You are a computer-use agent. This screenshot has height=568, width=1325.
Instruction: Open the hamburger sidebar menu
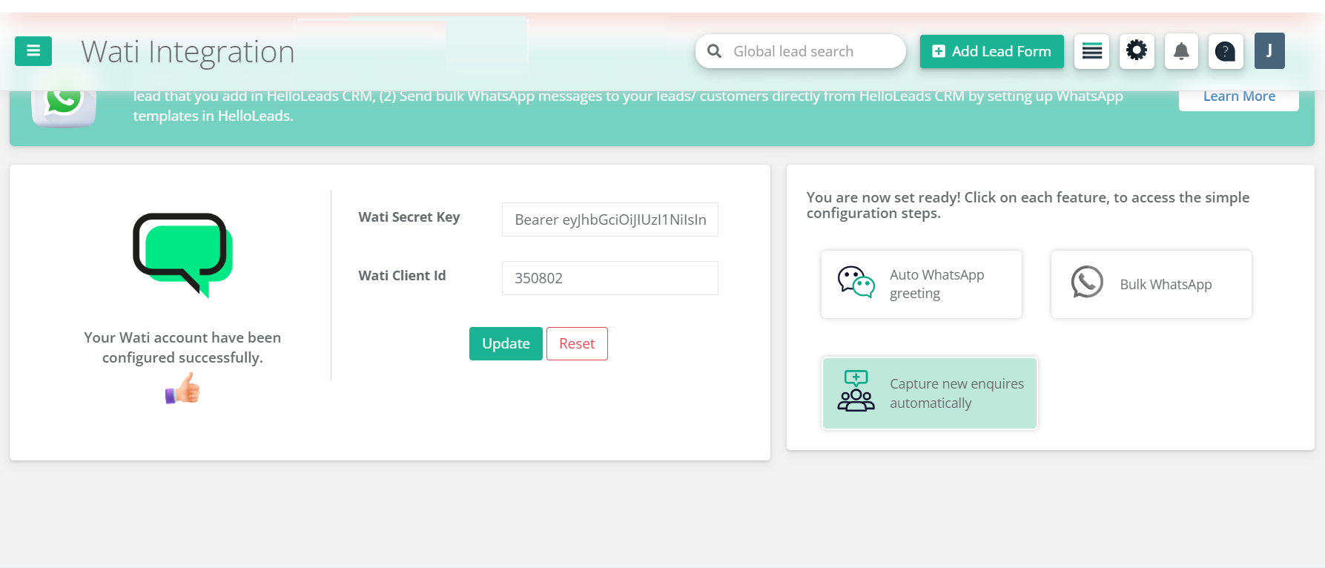(x=33, y=51)
